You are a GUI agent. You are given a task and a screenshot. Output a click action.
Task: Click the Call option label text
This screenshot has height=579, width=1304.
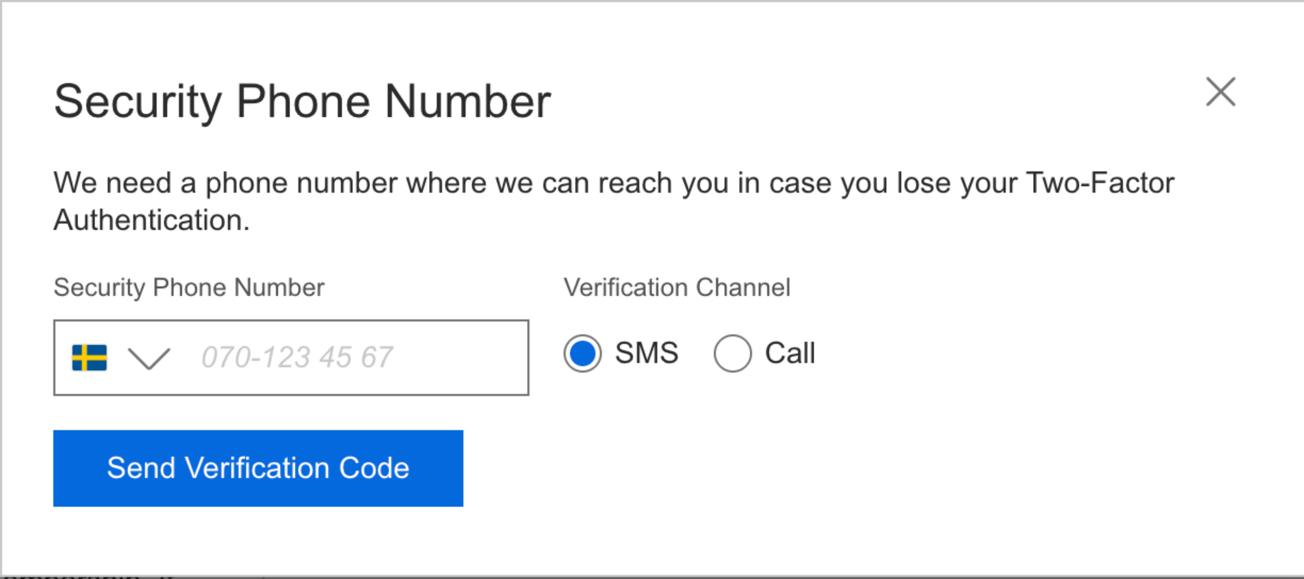(790, 353)
